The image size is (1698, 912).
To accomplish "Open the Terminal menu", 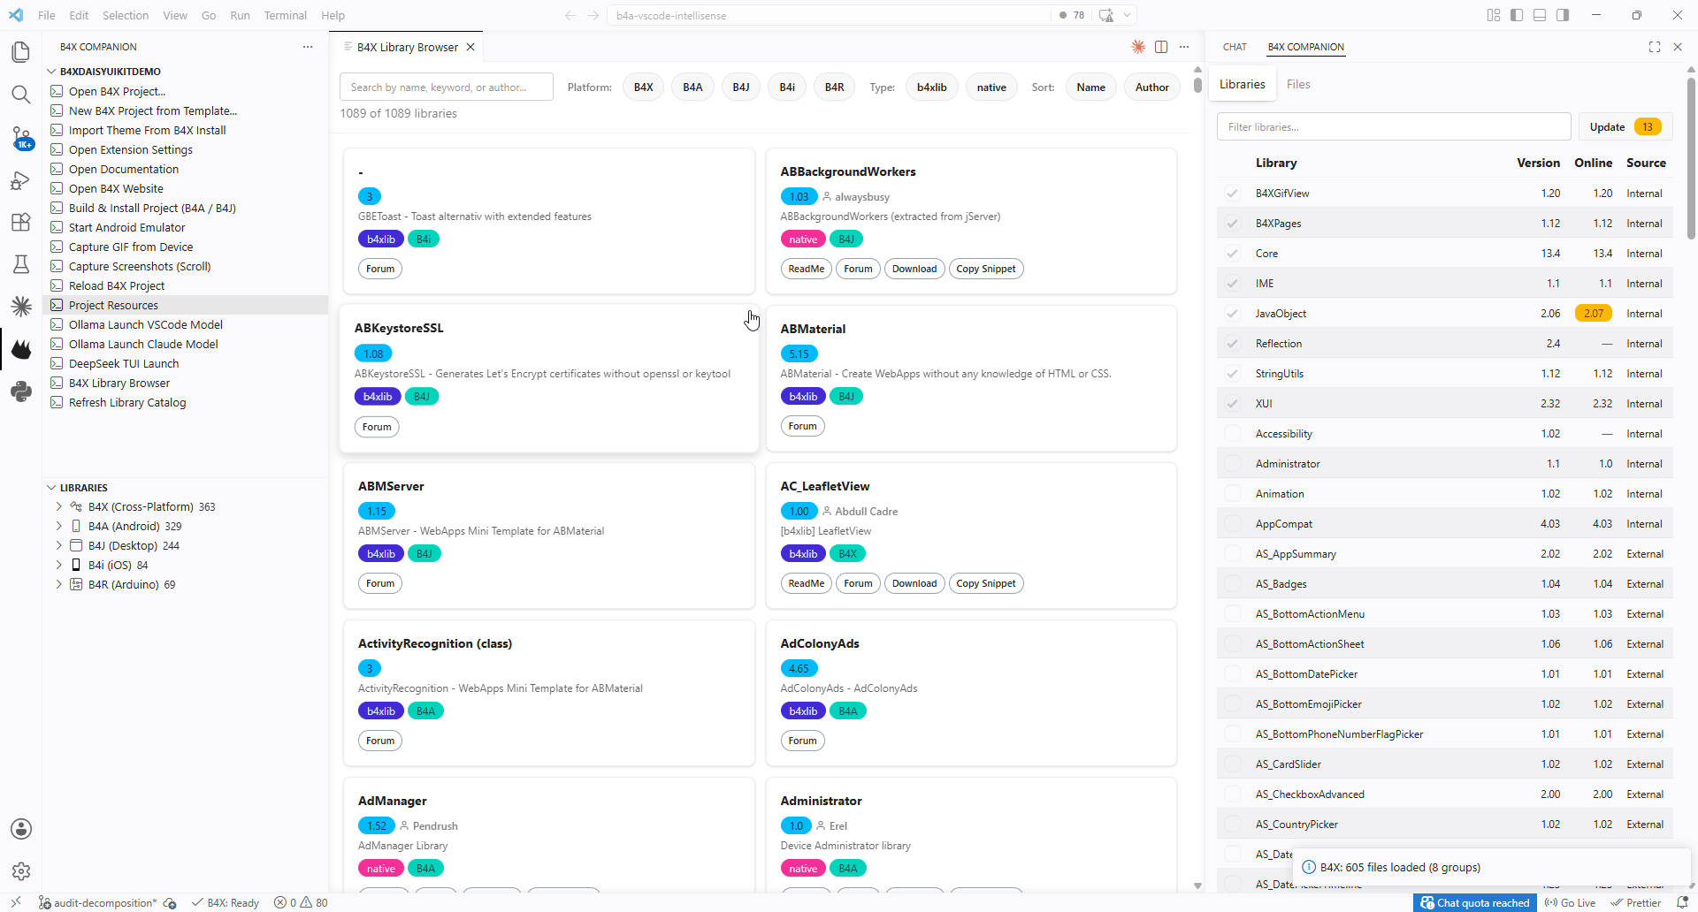I will (285, 15).
